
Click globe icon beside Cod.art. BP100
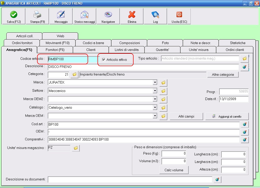(245, 124)
